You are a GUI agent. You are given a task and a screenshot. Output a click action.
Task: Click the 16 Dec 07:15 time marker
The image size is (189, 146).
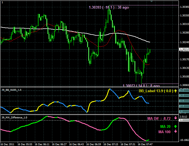point(111,144)
